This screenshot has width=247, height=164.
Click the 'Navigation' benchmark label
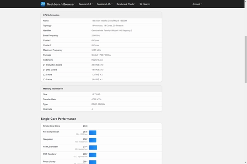tap(48, 139)
